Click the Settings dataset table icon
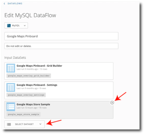 11,87
